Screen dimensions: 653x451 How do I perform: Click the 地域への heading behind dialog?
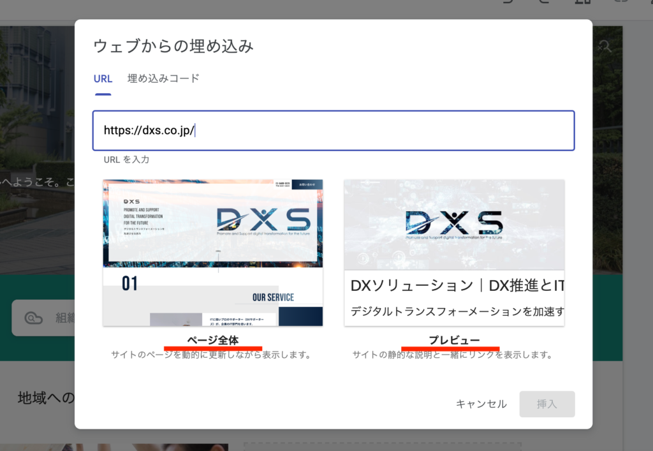click(x=46, y=398)
